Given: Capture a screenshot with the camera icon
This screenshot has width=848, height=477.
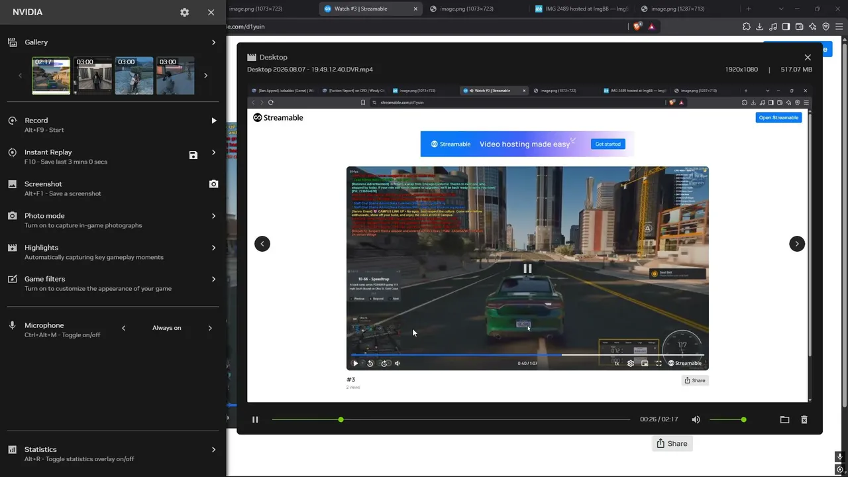Looking at the screenshot, I should (x=213, y=184).
